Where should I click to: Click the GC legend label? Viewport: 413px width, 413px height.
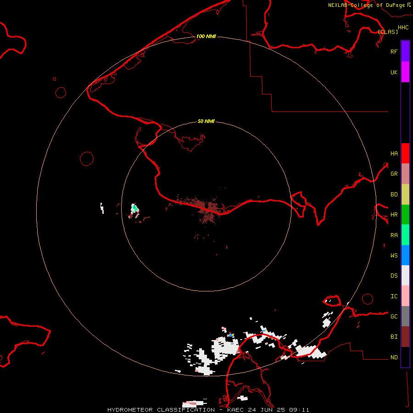tap(394, 316)
